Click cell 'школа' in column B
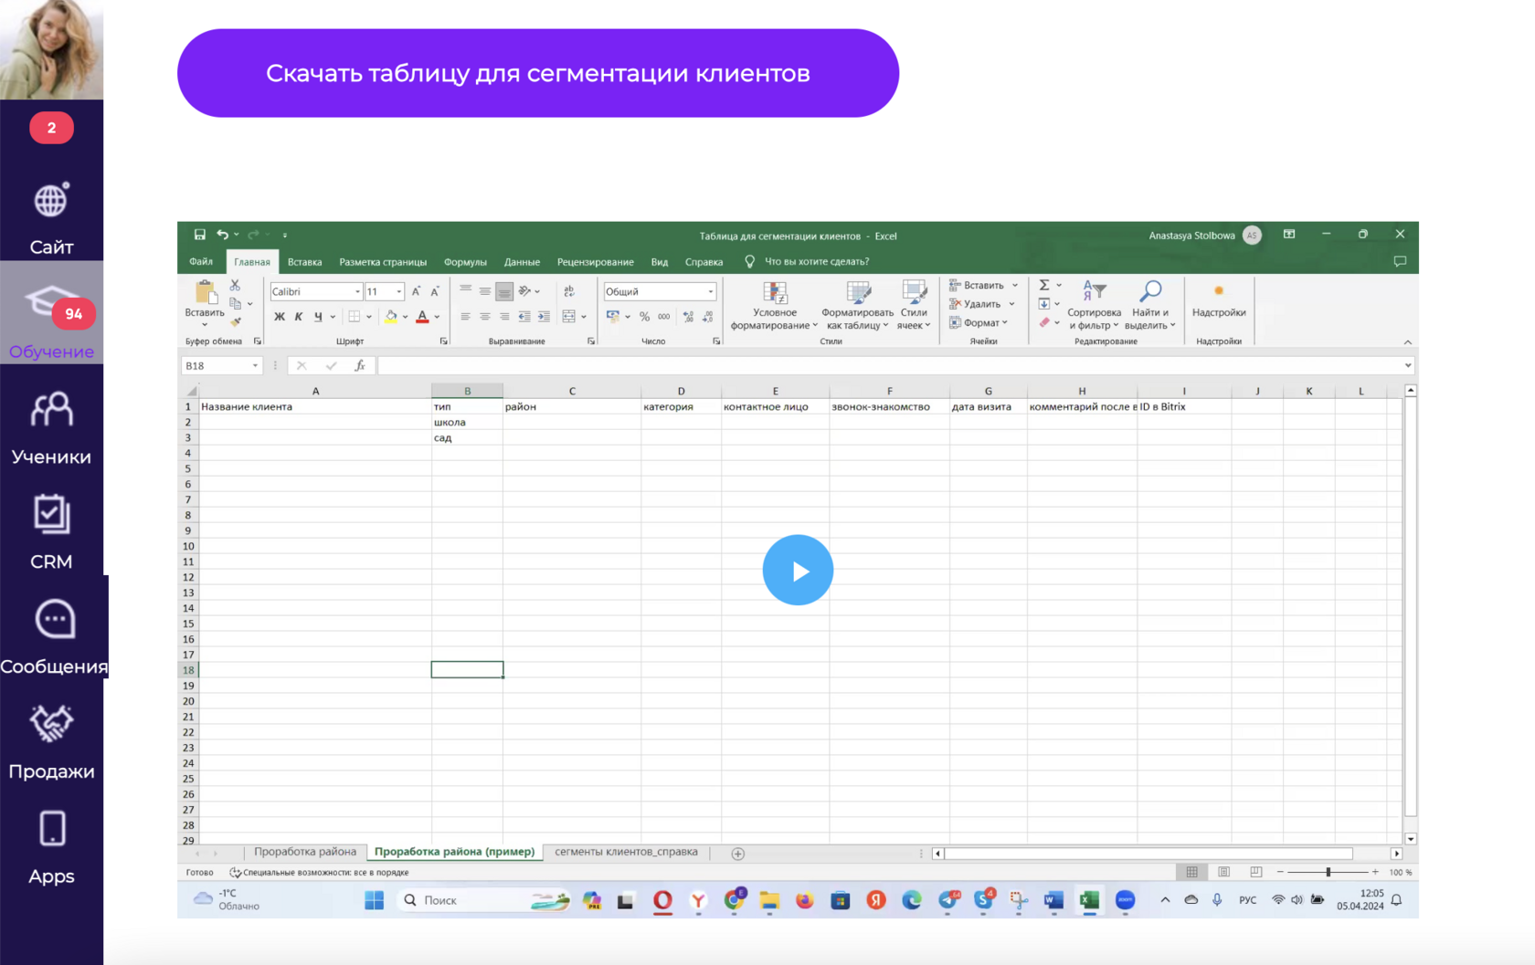This screenshot has height=965, width=1535. click(x=467, y=422)
